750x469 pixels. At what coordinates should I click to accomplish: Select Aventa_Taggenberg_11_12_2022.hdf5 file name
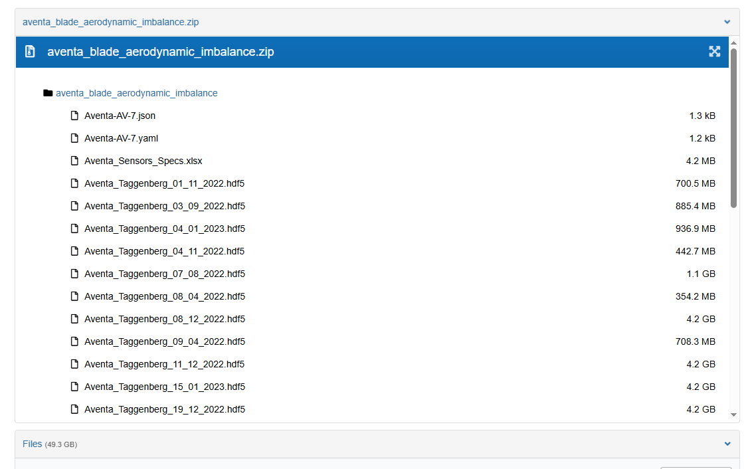click(165, 364)
